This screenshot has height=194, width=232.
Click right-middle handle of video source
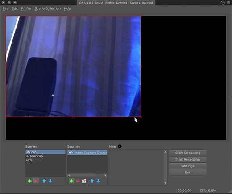click(x=141, y=66)
